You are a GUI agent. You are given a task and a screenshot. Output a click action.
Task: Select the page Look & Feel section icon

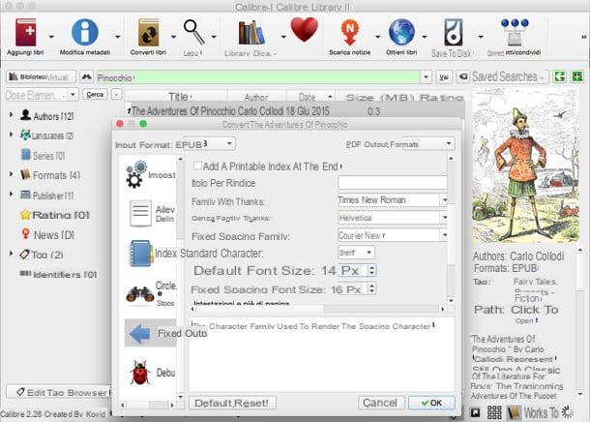click(x=140, y=213)
